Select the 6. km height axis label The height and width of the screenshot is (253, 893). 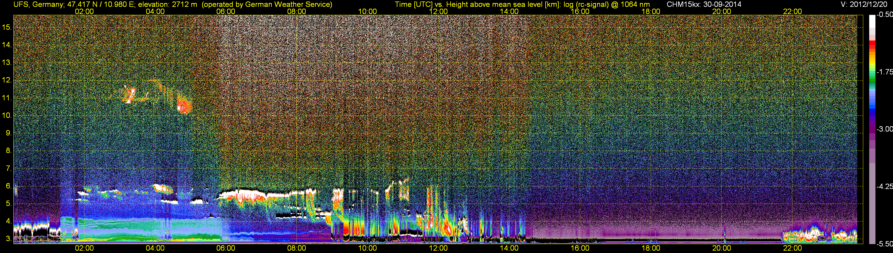click(x=8, y=186)
